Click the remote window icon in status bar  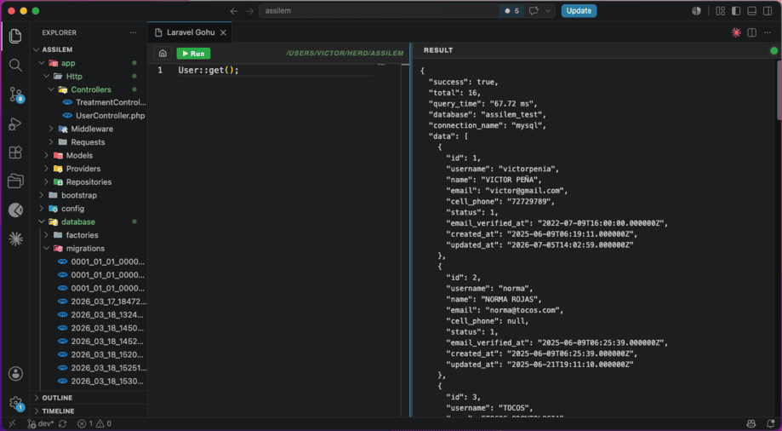[12, 423]
